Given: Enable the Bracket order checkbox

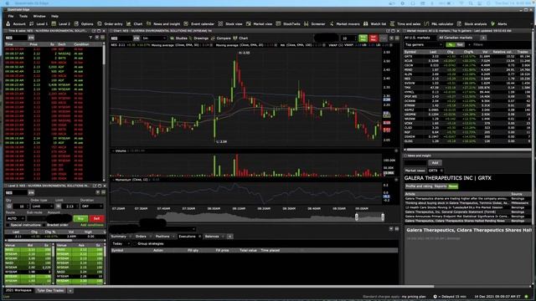Looking at the screenshot, I should [x=44, y=225].
